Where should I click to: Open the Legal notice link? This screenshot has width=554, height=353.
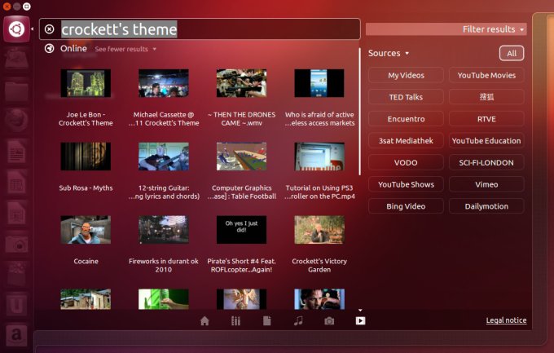coord(506,320)
